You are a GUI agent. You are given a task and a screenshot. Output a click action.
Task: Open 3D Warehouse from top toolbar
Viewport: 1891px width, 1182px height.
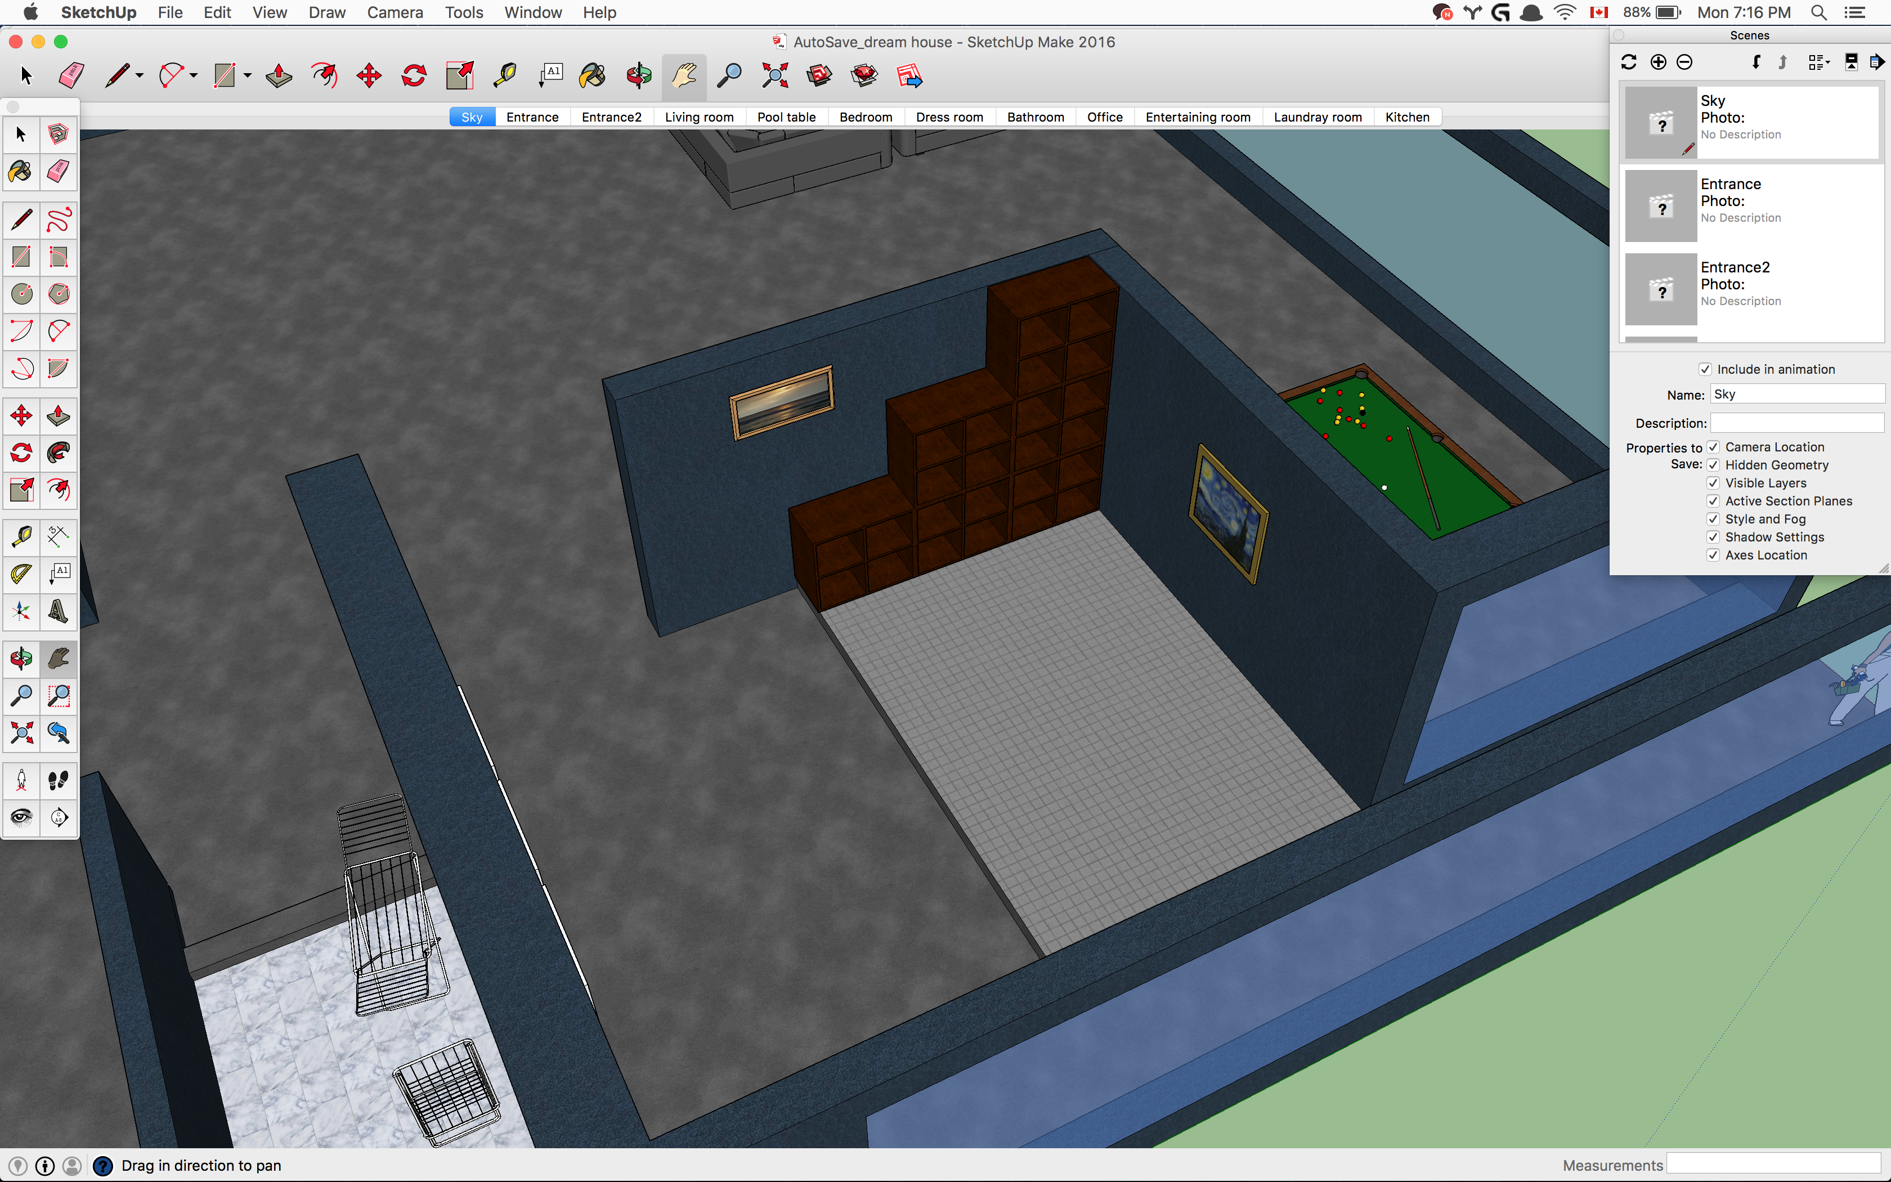[x=819, y=76]
